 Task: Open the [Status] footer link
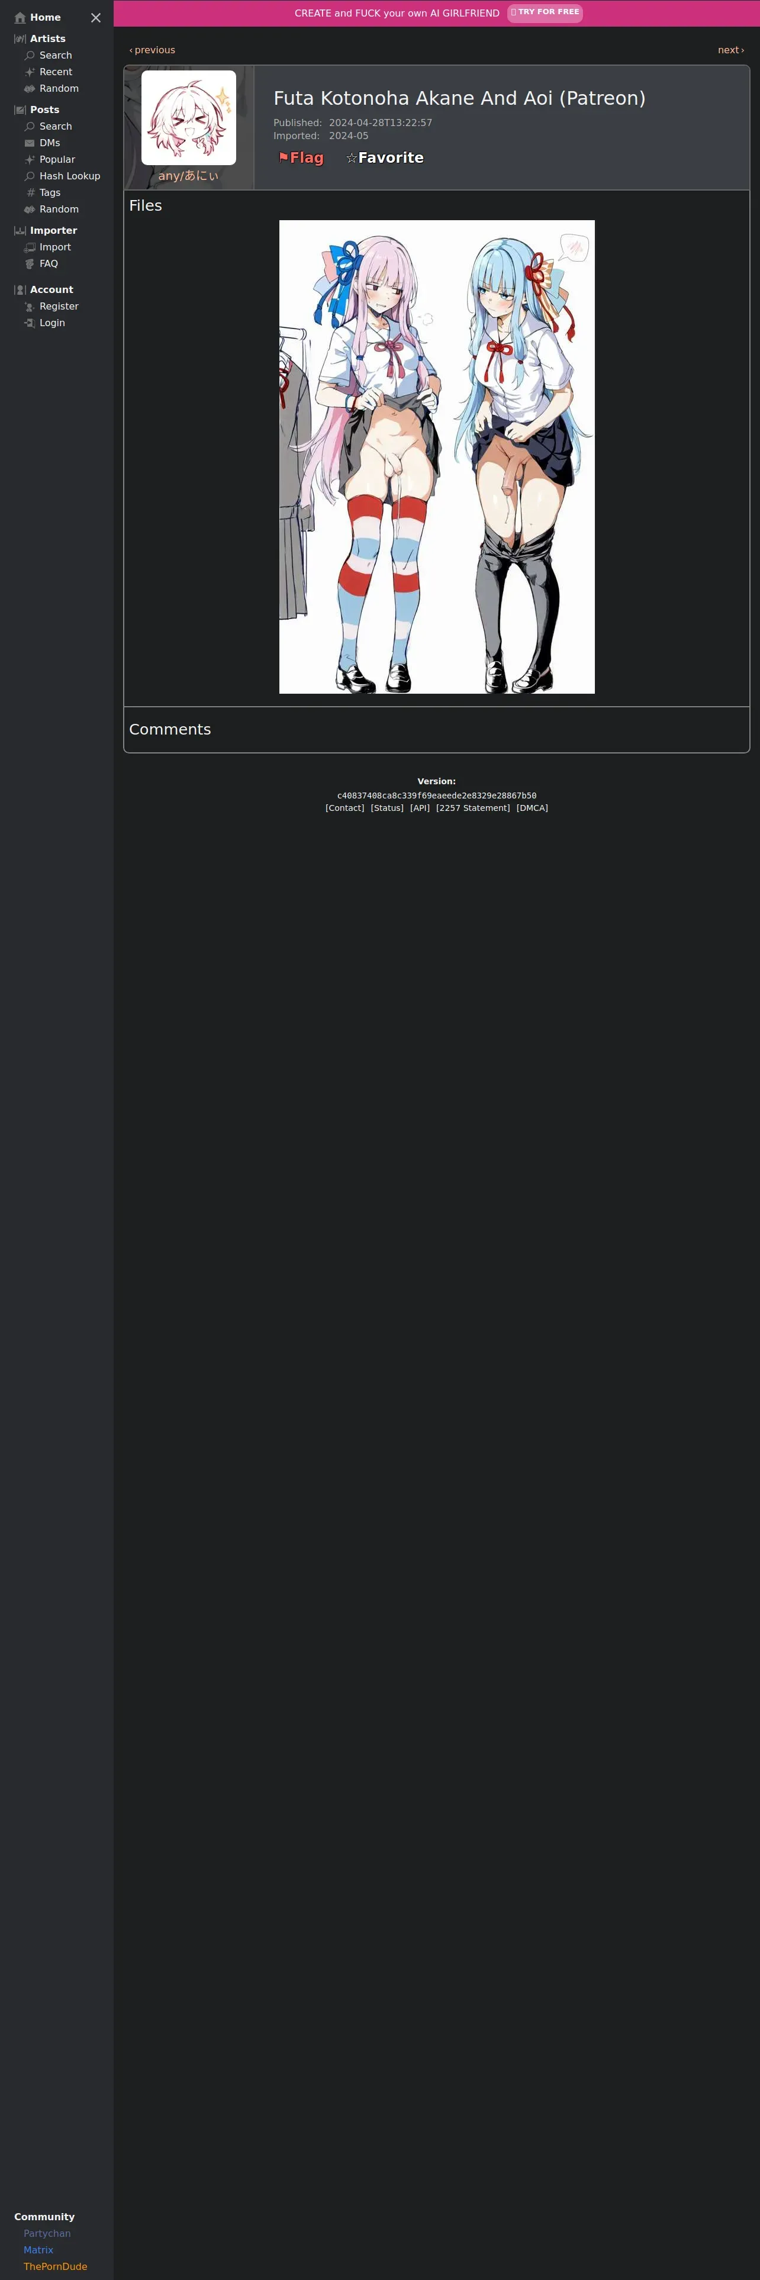pyautogui.click(x=387, y=808)
